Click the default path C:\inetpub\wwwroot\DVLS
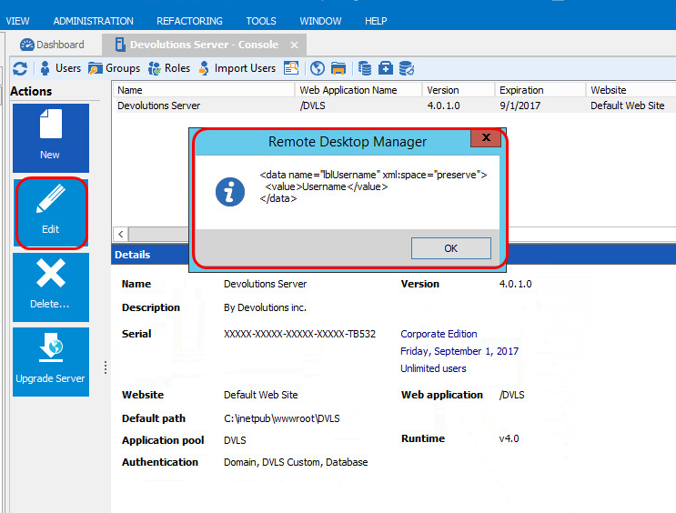 click(x=281, y=418)
